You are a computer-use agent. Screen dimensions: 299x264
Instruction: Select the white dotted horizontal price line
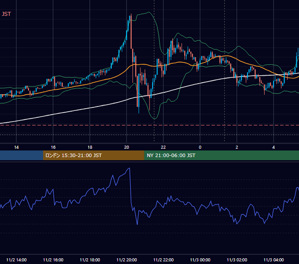pos(149,135)
